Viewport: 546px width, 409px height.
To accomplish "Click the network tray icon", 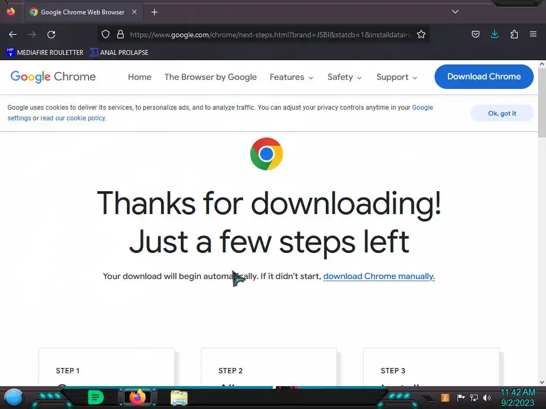I will tap(474, 397).
